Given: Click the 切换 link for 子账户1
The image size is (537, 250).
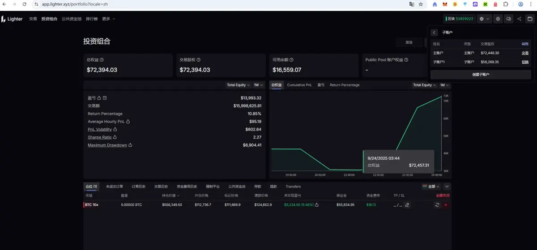Looking at the screenshot, I should pos(525,62).
